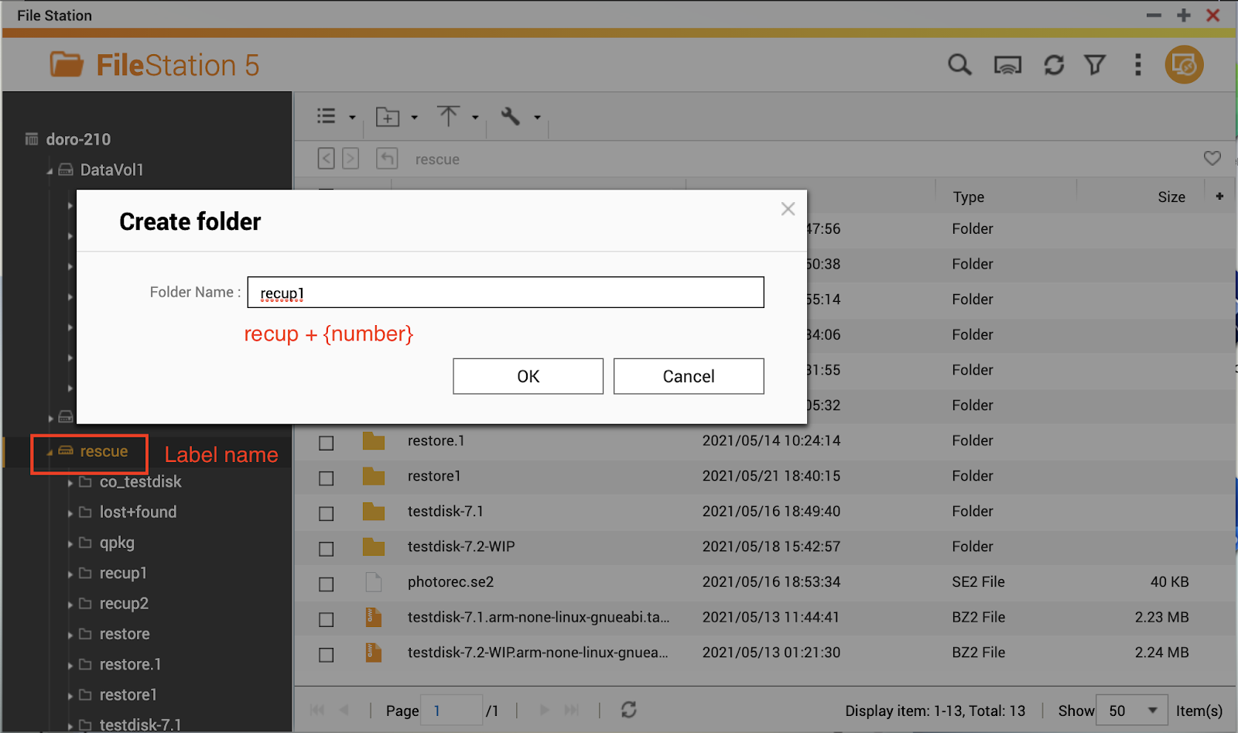Go back with the left navigation arrow
The height and width of the screenshot is (733, 1238).
(327, 159)
